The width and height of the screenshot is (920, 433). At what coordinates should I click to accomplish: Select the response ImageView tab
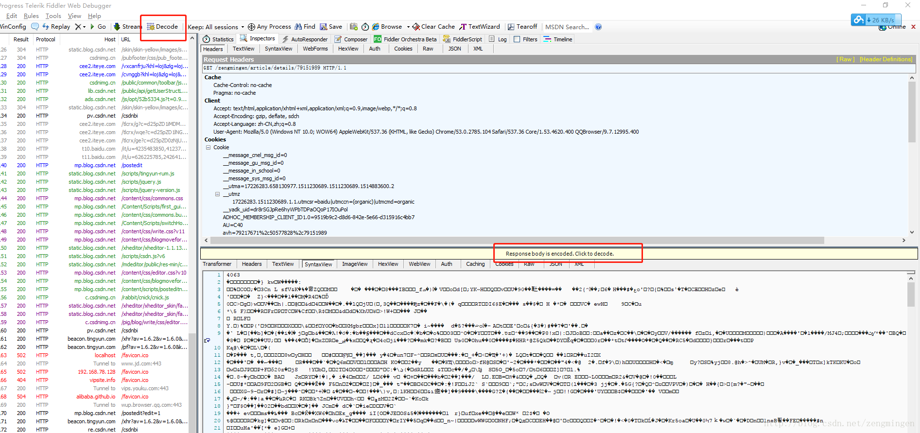click(x=355, y=264)
